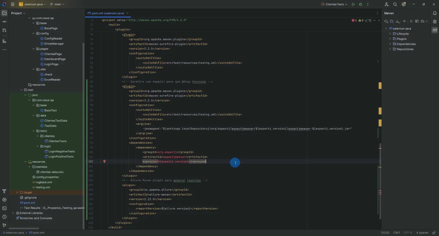Reload All Maven Projects
Screen dimensions: 439x236
point(386,21)
